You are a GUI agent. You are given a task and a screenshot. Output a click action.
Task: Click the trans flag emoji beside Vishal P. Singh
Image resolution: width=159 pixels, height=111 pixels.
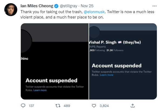120,42
